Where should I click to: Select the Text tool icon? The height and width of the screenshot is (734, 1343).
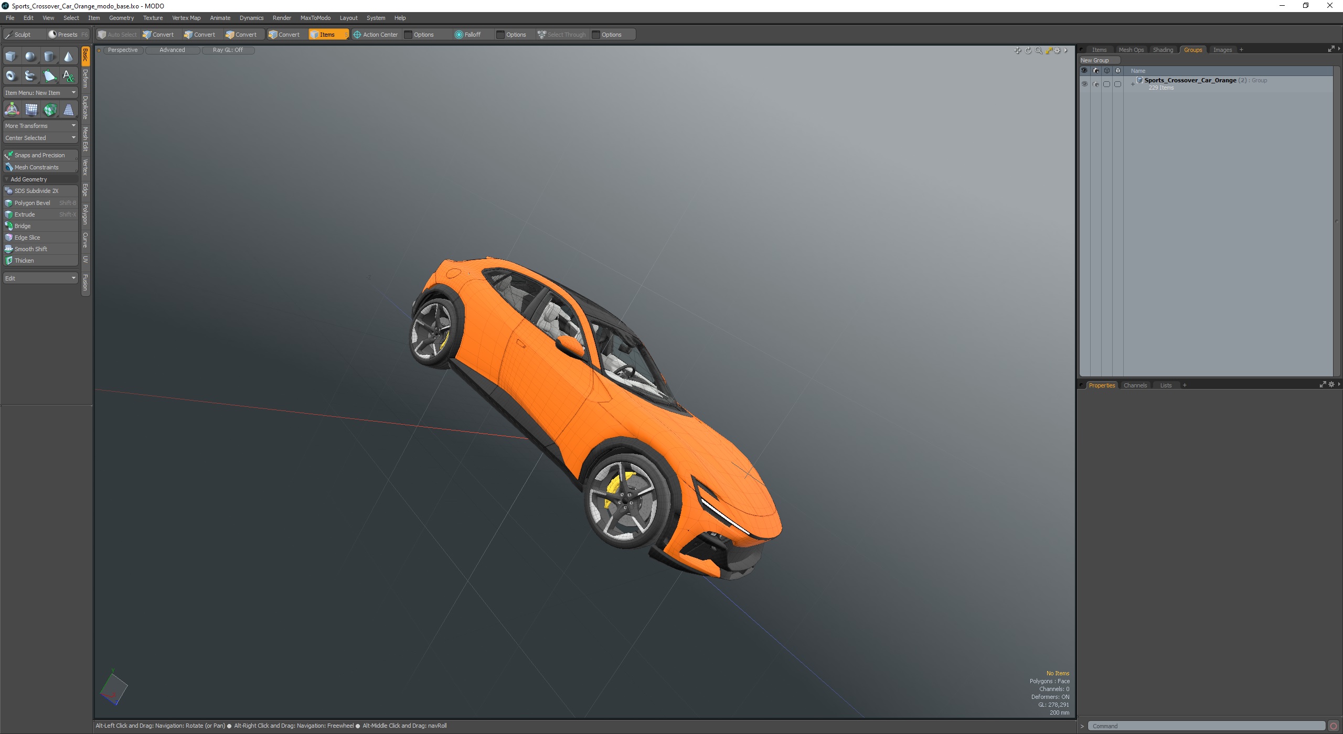tap(68, 76)
